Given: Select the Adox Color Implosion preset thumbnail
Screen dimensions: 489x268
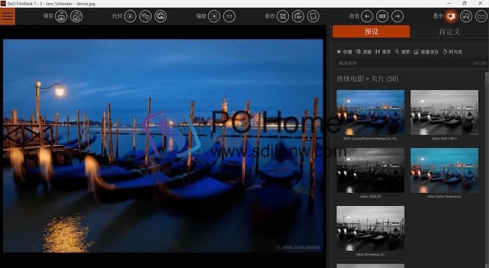Looking at the screenshot, I should [x=444, y=170].
